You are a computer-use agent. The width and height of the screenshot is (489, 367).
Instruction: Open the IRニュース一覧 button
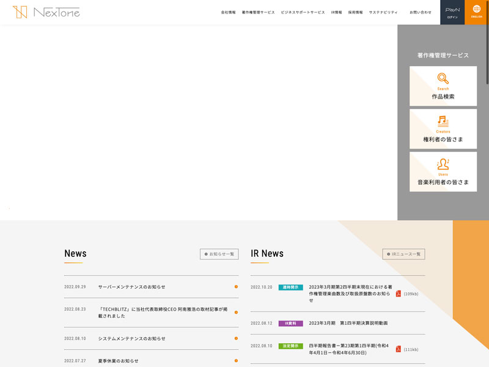(403, 254)
